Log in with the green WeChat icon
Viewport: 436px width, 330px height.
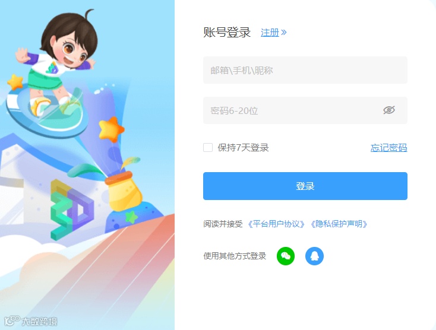[x=286, y=256]
